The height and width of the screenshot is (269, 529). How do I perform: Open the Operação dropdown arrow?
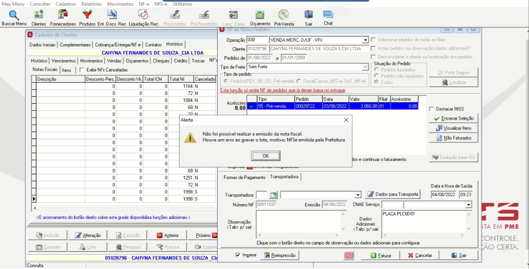[x=365, y=40]
